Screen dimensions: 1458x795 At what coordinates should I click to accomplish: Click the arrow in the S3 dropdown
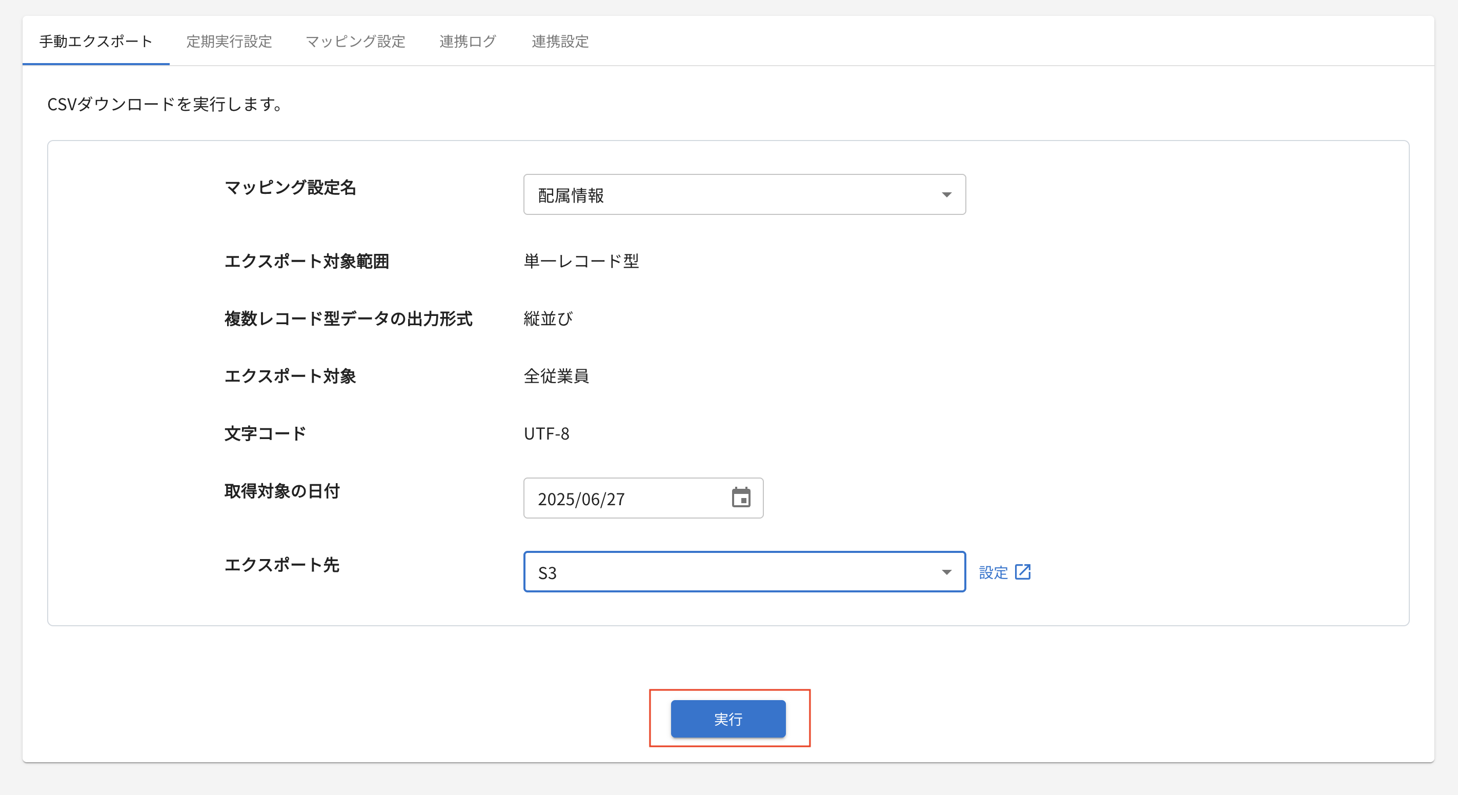(x=946, y=572)
